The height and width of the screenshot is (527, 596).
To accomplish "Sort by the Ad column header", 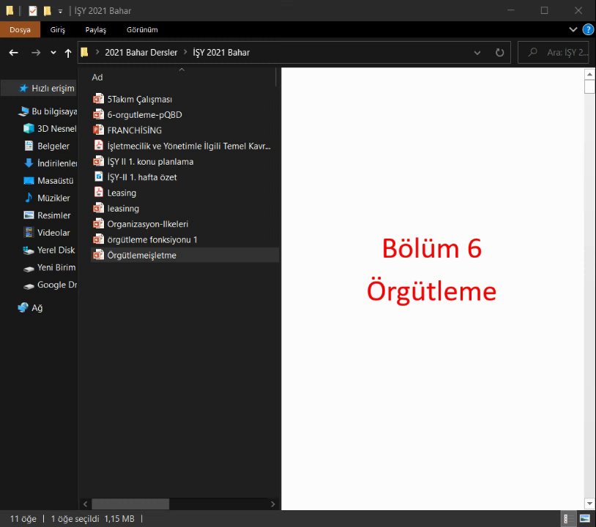I will tap(97, 78).
